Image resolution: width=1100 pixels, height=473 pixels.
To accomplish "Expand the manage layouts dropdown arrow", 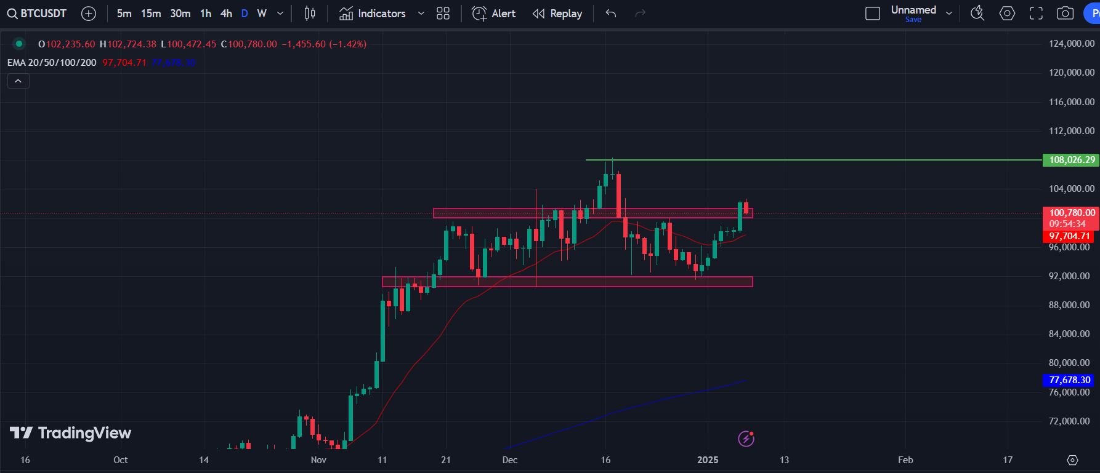I will tap(949, 14).
